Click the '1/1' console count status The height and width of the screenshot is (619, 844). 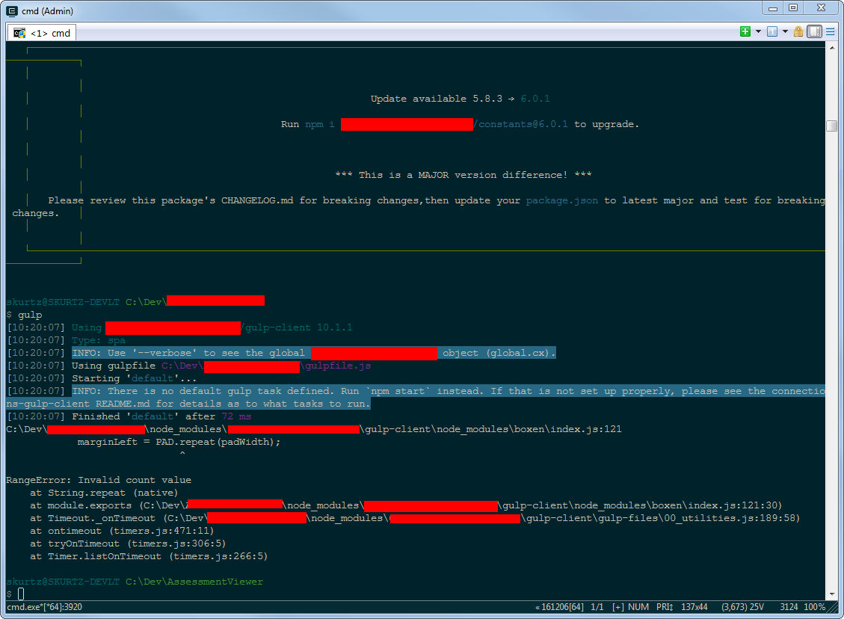597,607
